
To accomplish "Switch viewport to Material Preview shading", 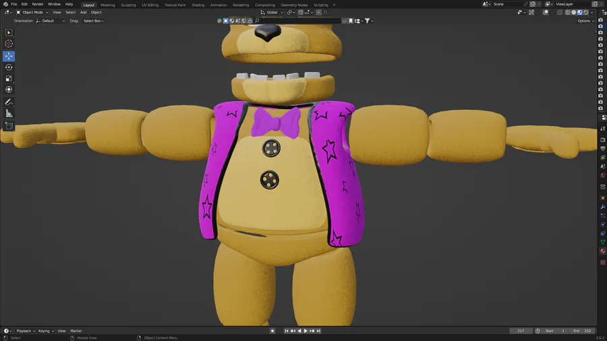I will tap(580, 12).
